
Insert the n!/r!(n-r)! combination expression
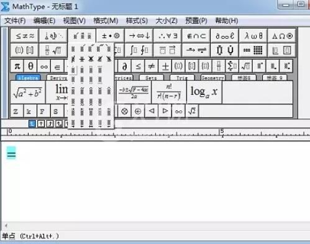coord(169,93)
